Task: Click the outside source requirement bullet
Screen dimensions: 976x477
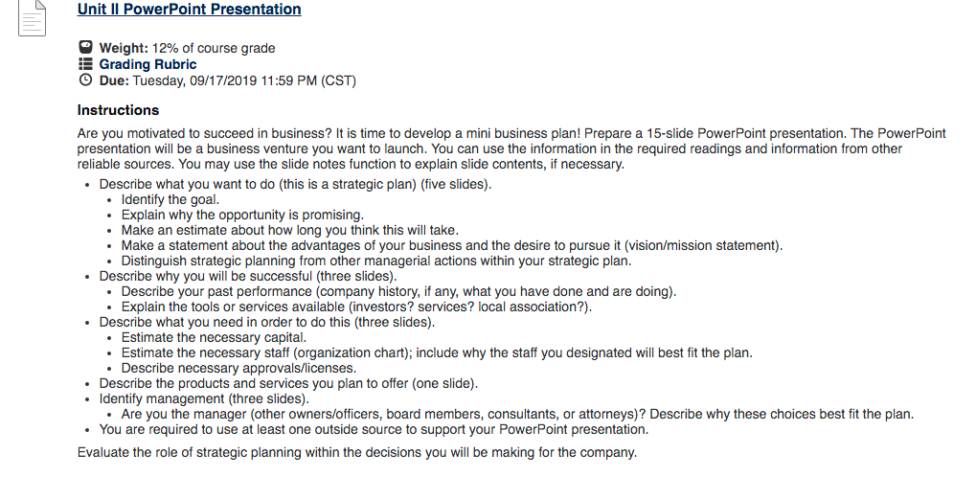Action: click(374, 430)
